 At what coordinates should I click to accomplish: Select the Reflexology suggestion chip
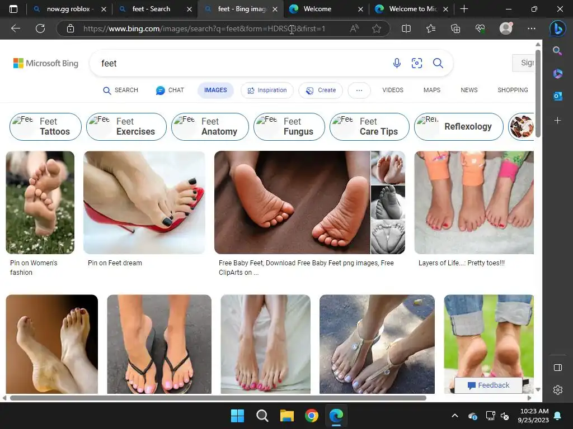point(459,127)
